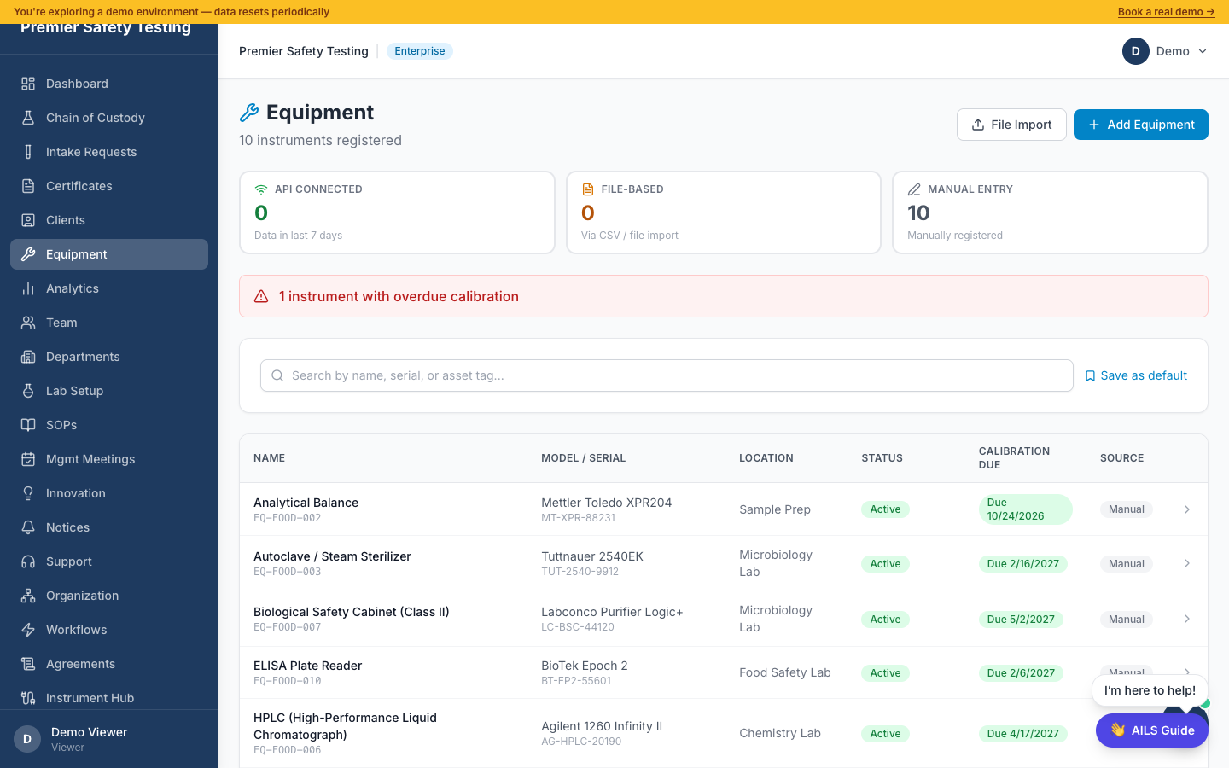Click the Innovation lightbulb icon

[x=28, y=493]
